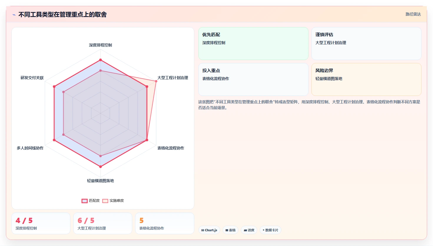
Task: Select the Chart.js tag
Action: coord(209,230)
